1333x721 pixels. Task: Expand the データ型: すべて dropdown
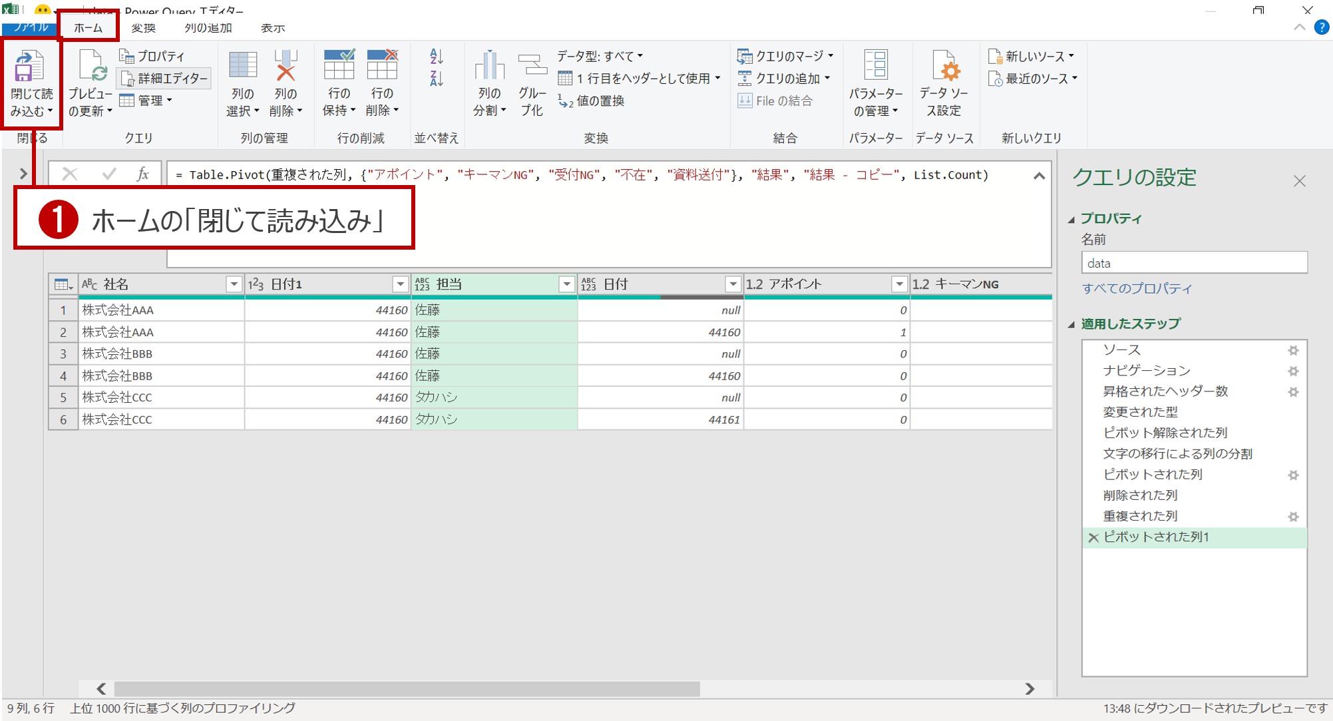click(600, 57)
